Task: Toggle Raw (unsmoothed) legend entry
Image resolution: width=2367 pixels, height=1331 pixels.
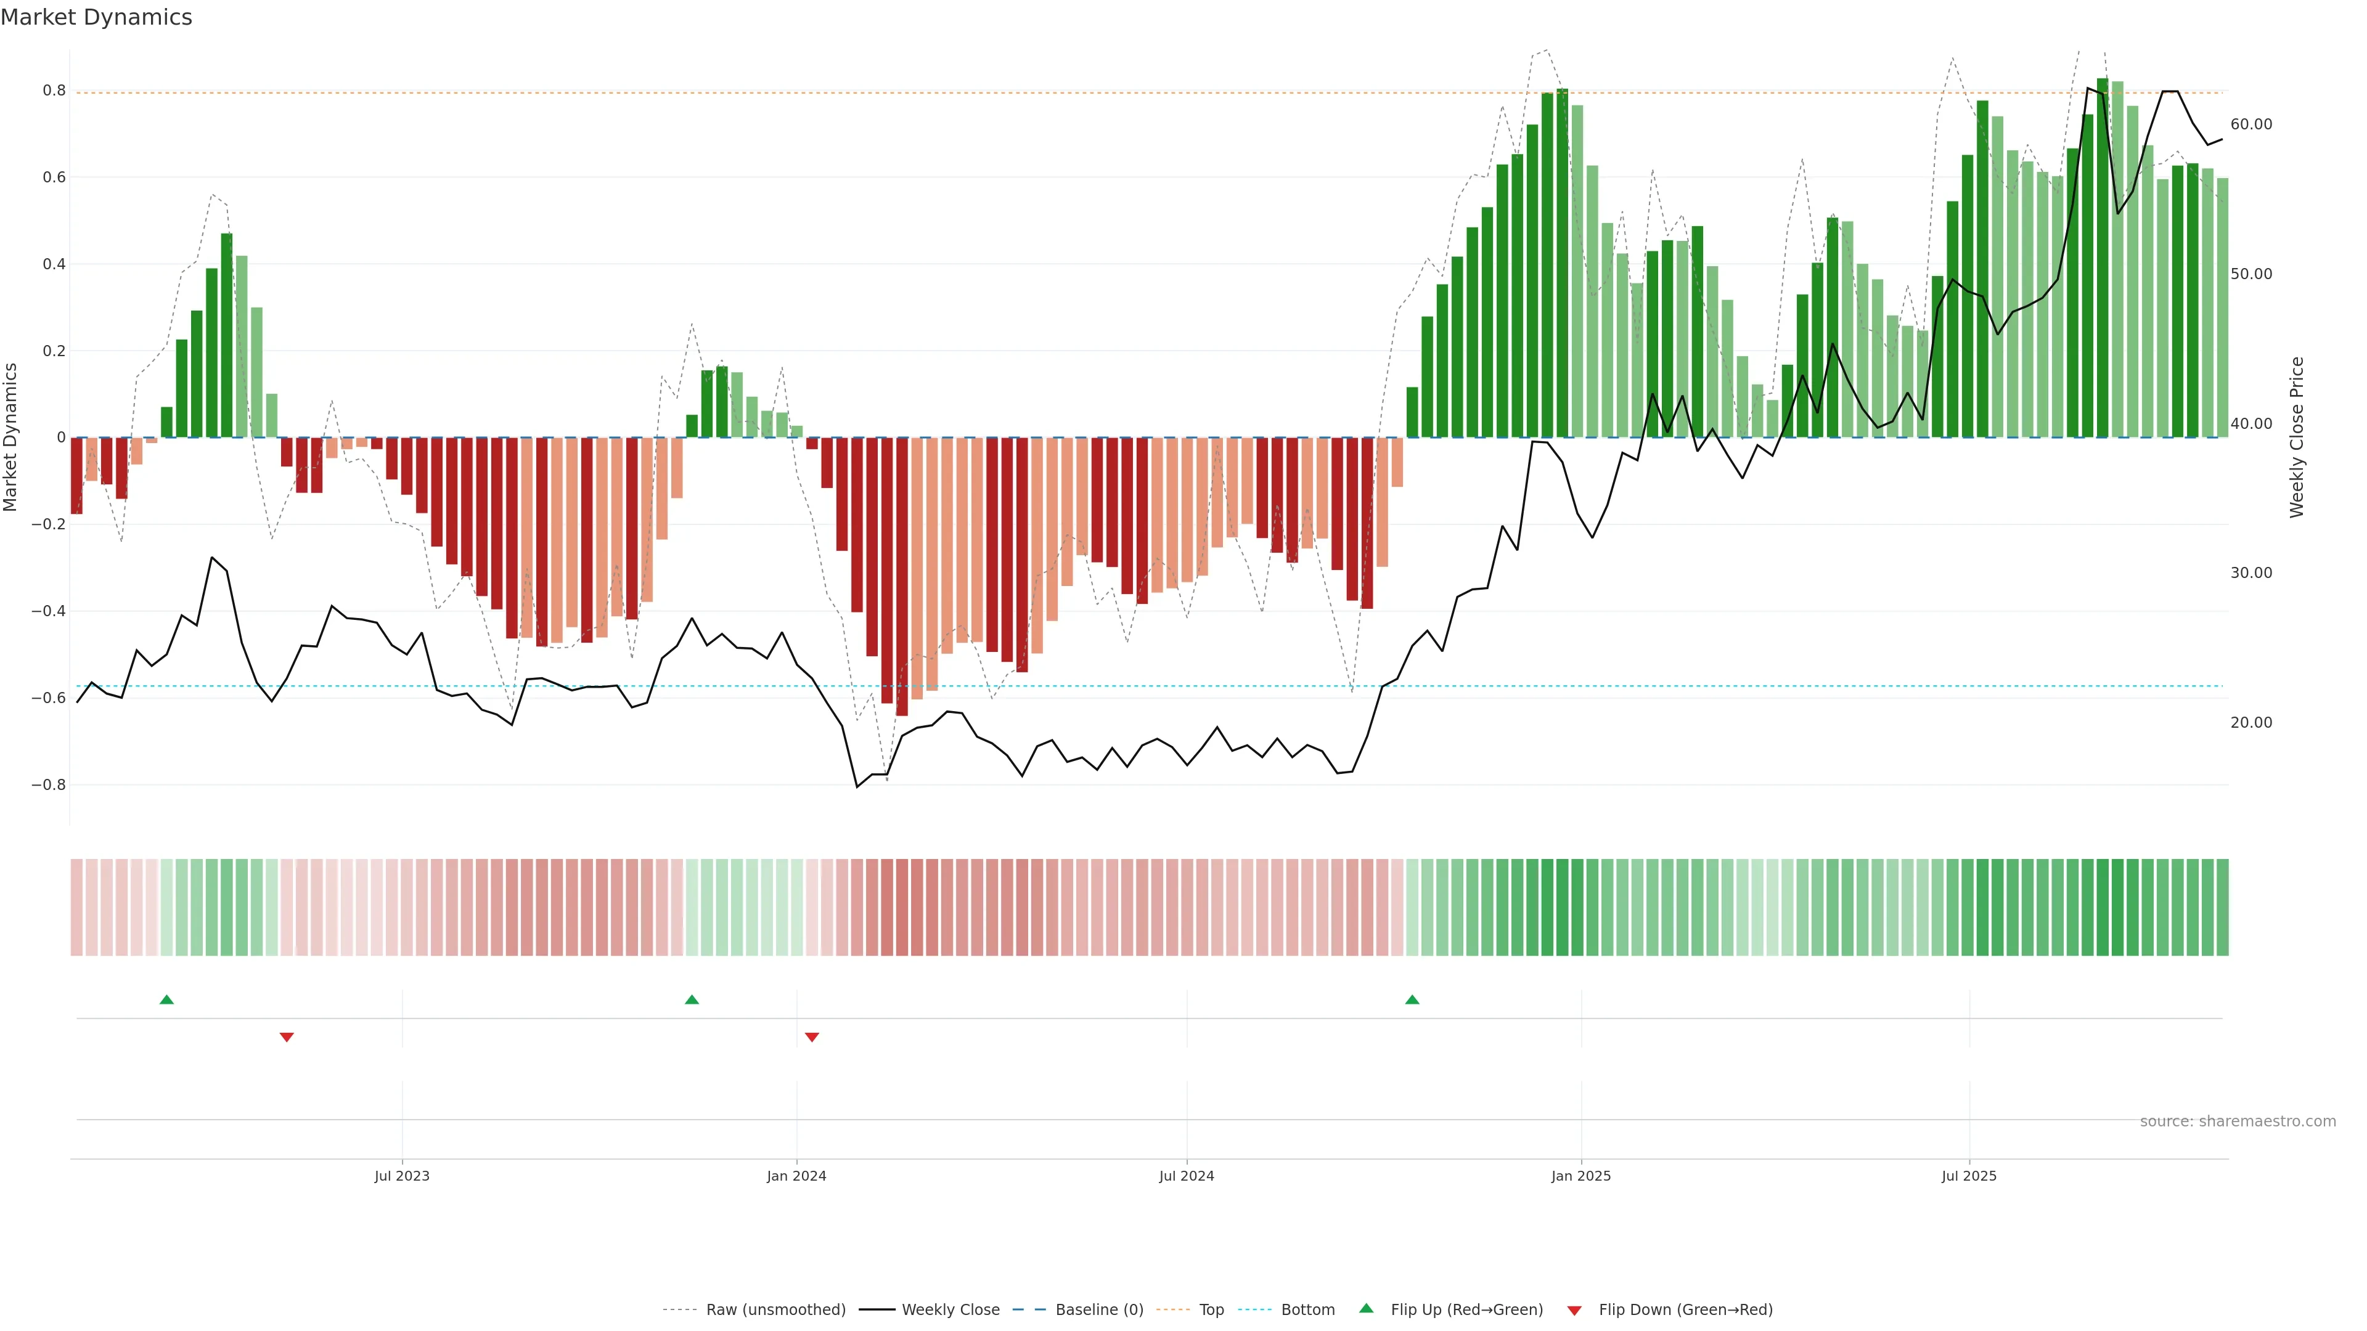Action: point(775,1310)
